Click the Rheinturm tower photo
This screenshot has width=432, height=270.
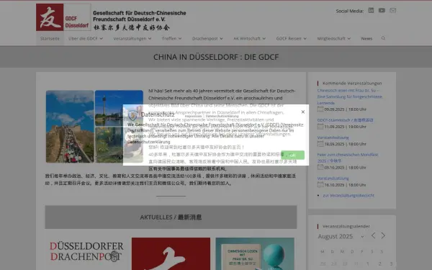coord(119,108)
